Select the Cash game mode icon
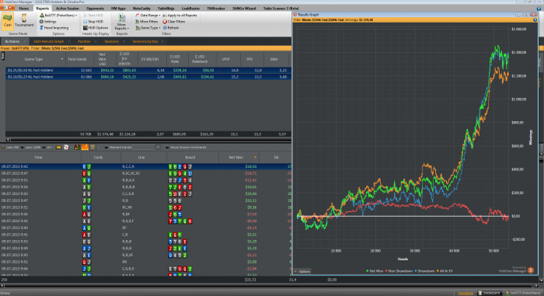The height and width of the screenshot is (296, 544). coord(8,20)
